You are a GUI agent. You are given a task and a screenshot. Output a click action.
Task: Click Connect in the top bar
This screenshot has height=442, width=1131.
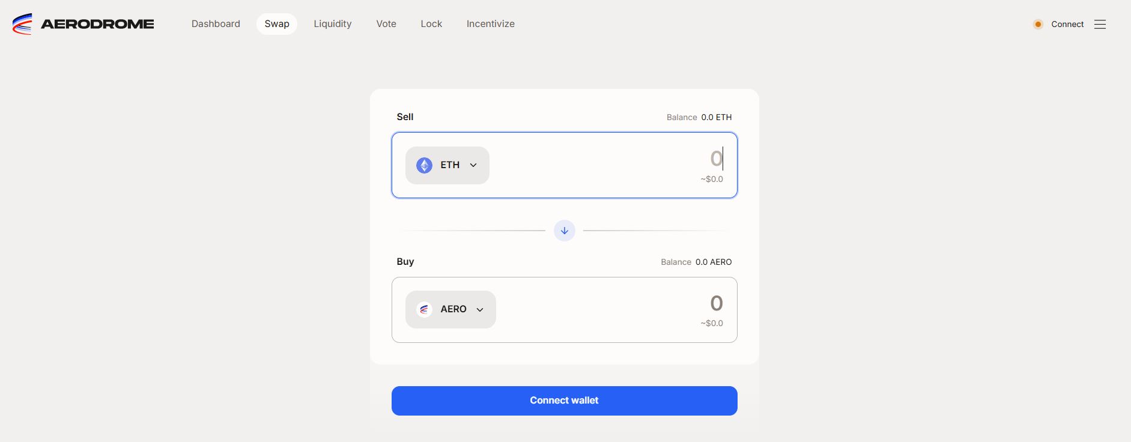tap(1067, 24)
